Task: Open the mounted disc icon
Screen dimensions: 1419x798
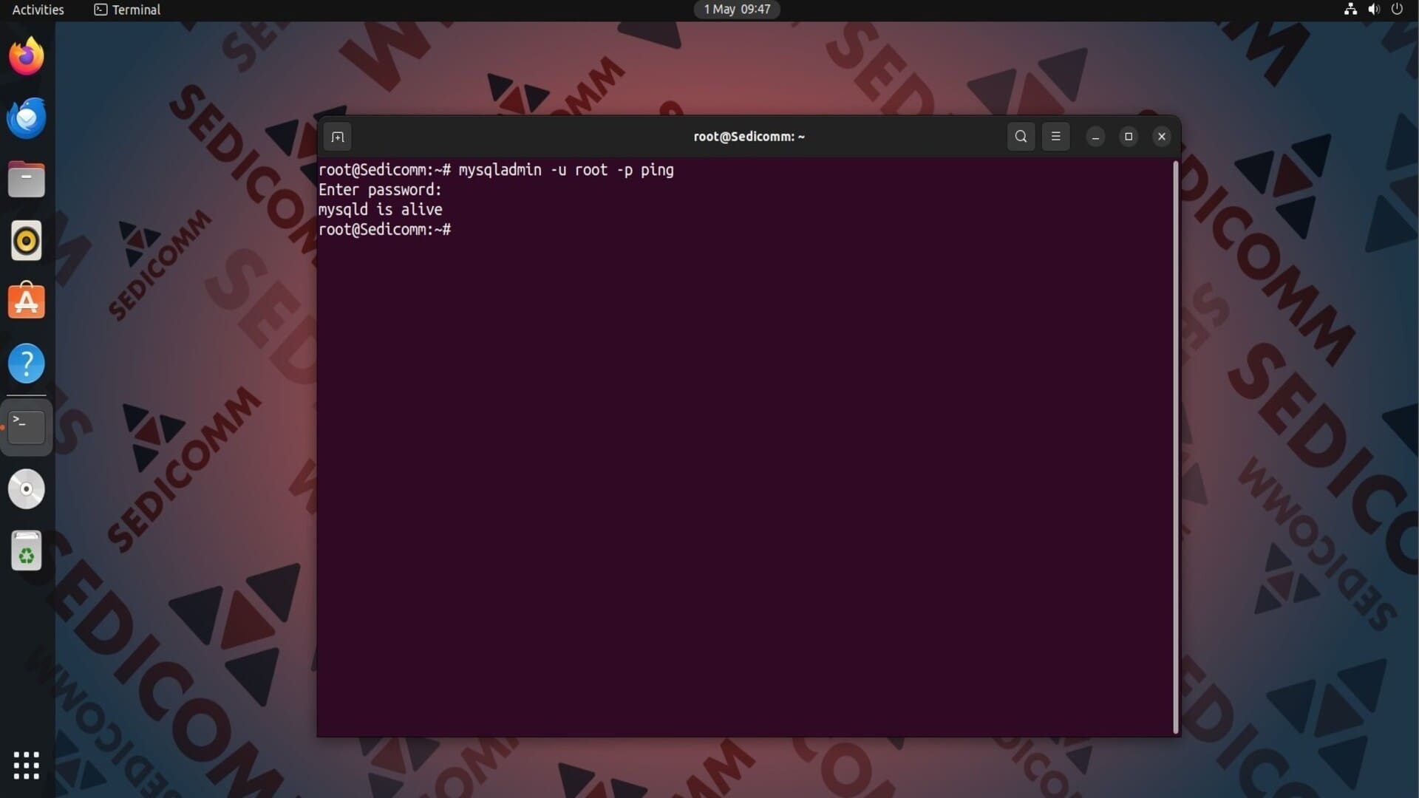Action: [27, 489]
